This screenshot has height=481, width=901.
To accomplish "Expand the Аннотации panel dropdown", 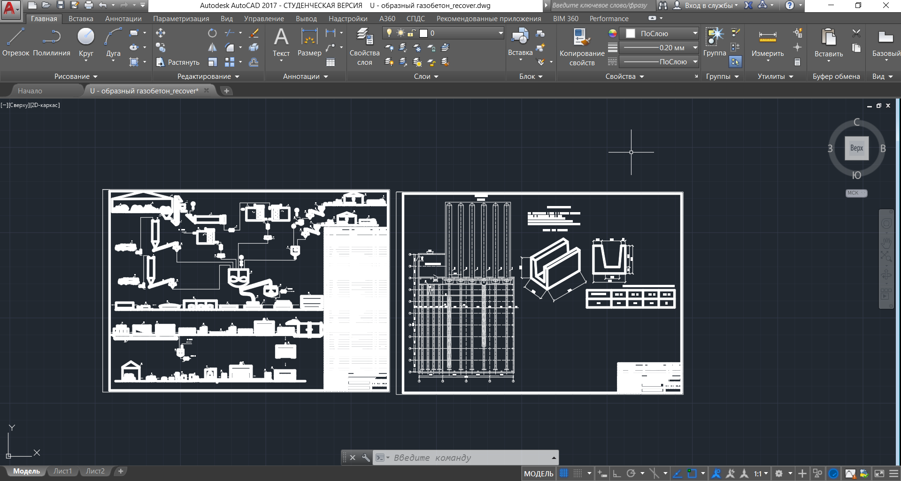I will click(306, 76).
